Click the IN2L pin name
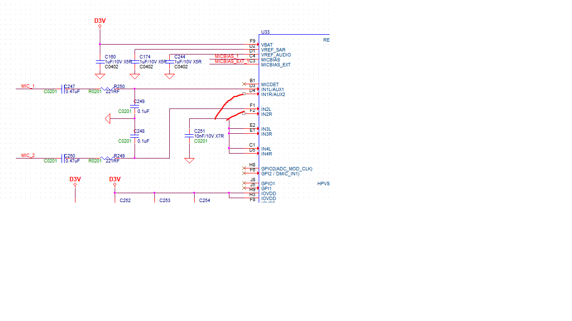 [x=266, y=109]
